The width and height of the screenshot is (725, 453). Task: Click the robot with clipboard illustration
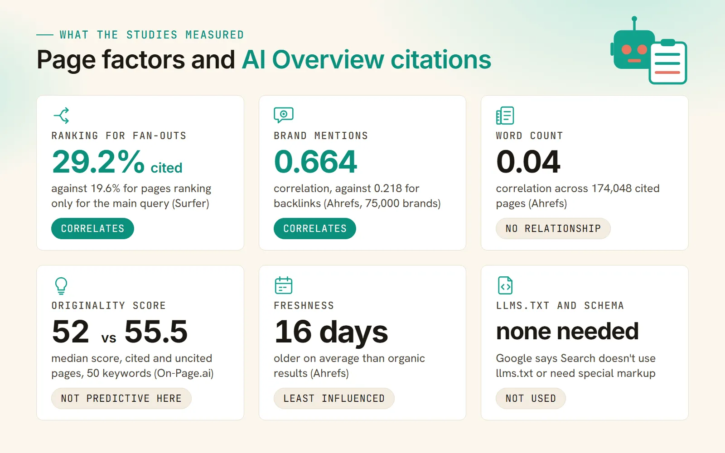tap(649, 50)
